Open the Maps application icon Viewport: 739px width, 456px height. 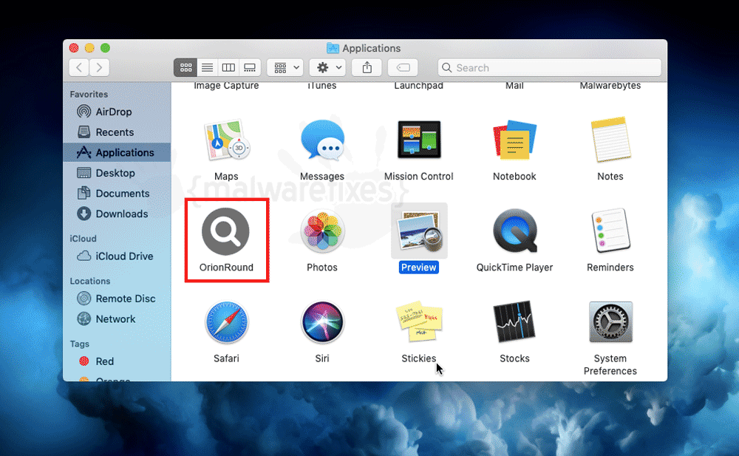pyautogui.click(x=226, y=140)
